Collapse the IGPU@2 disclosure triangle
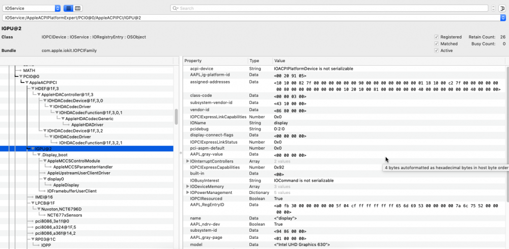Screen dimensions: 509x249 click(x=33, y=149)
